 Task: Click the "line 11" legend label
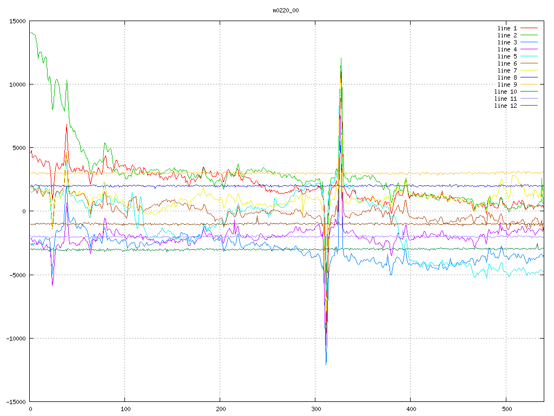coord(505,99)
